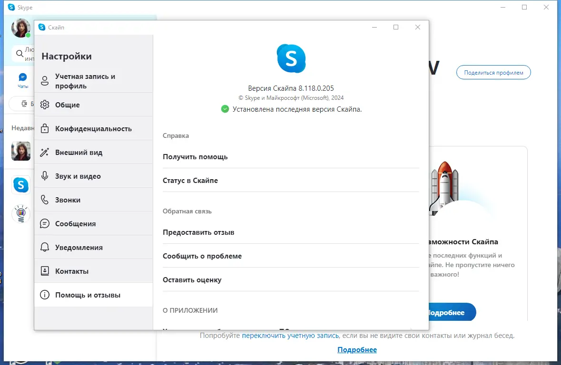Click 'Предоставить отзыв'
The image size is (561, 365).
(x=291, y=232)
